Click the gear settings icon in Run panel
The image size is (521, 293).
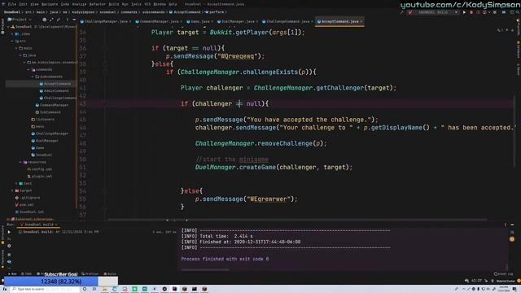pyautogui.click(x=9, y=246)
